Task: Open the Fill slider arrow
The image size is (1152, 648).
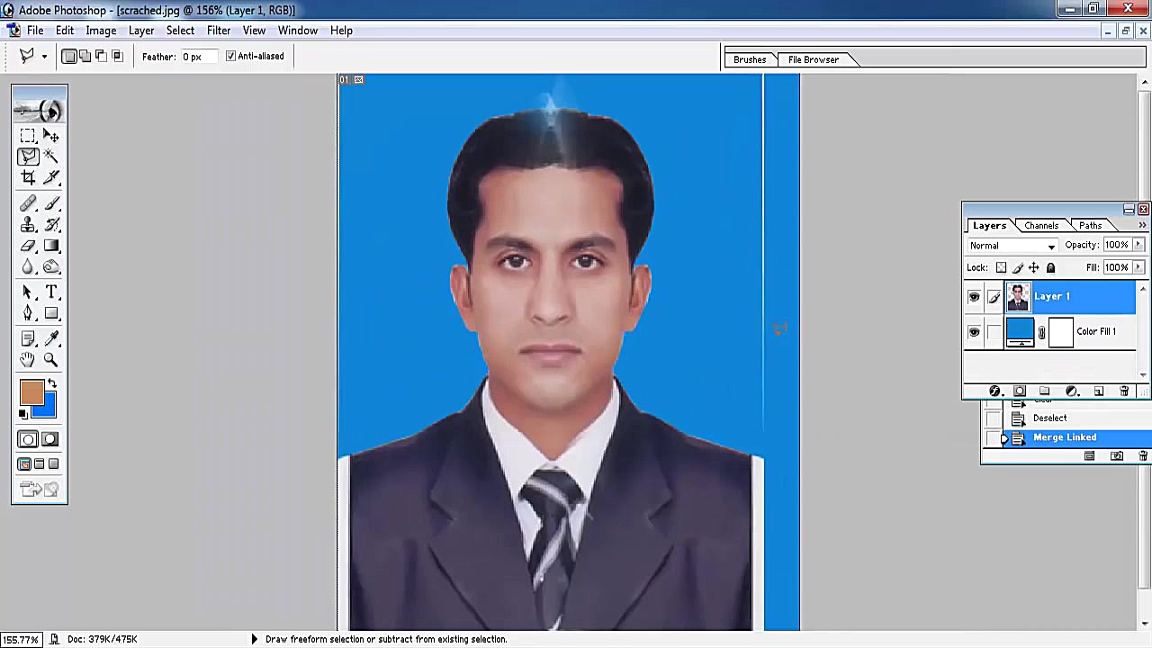Action: tap(1138, 267)
